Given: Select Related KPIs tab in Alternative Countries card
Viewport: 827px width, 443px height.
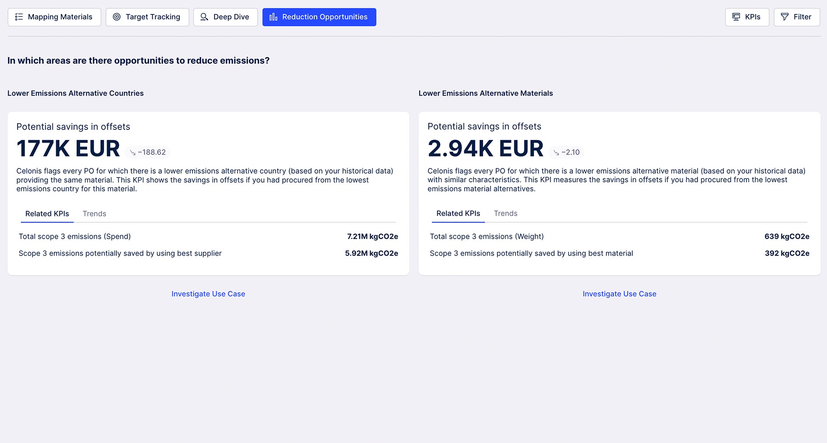Looking at the screenshot, I should point(47,214).
